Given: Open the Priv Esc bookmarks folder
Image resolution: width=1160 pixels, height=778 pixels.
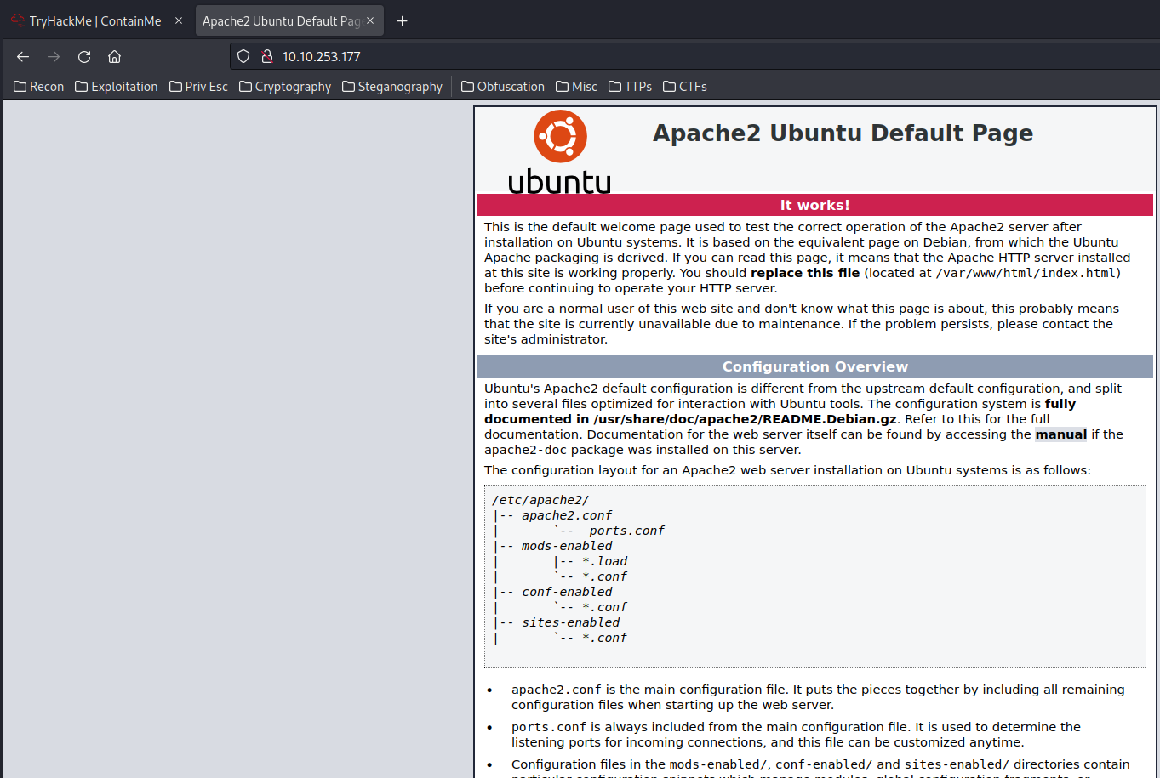Looking at the screenshot, I should [x=198, y=87].
